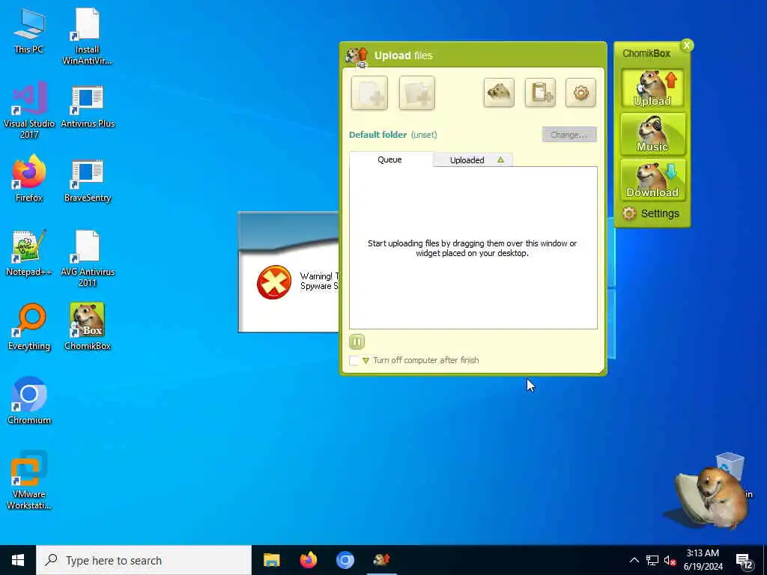The width and height of the screenshot is (767, 575).
Task: Open upload settings via gear icon
Action: pos(580,92)
